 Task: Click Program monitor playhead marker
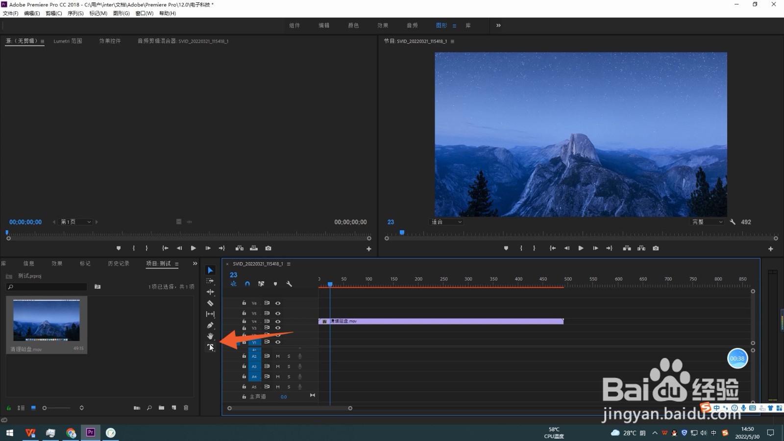(402, 233)
